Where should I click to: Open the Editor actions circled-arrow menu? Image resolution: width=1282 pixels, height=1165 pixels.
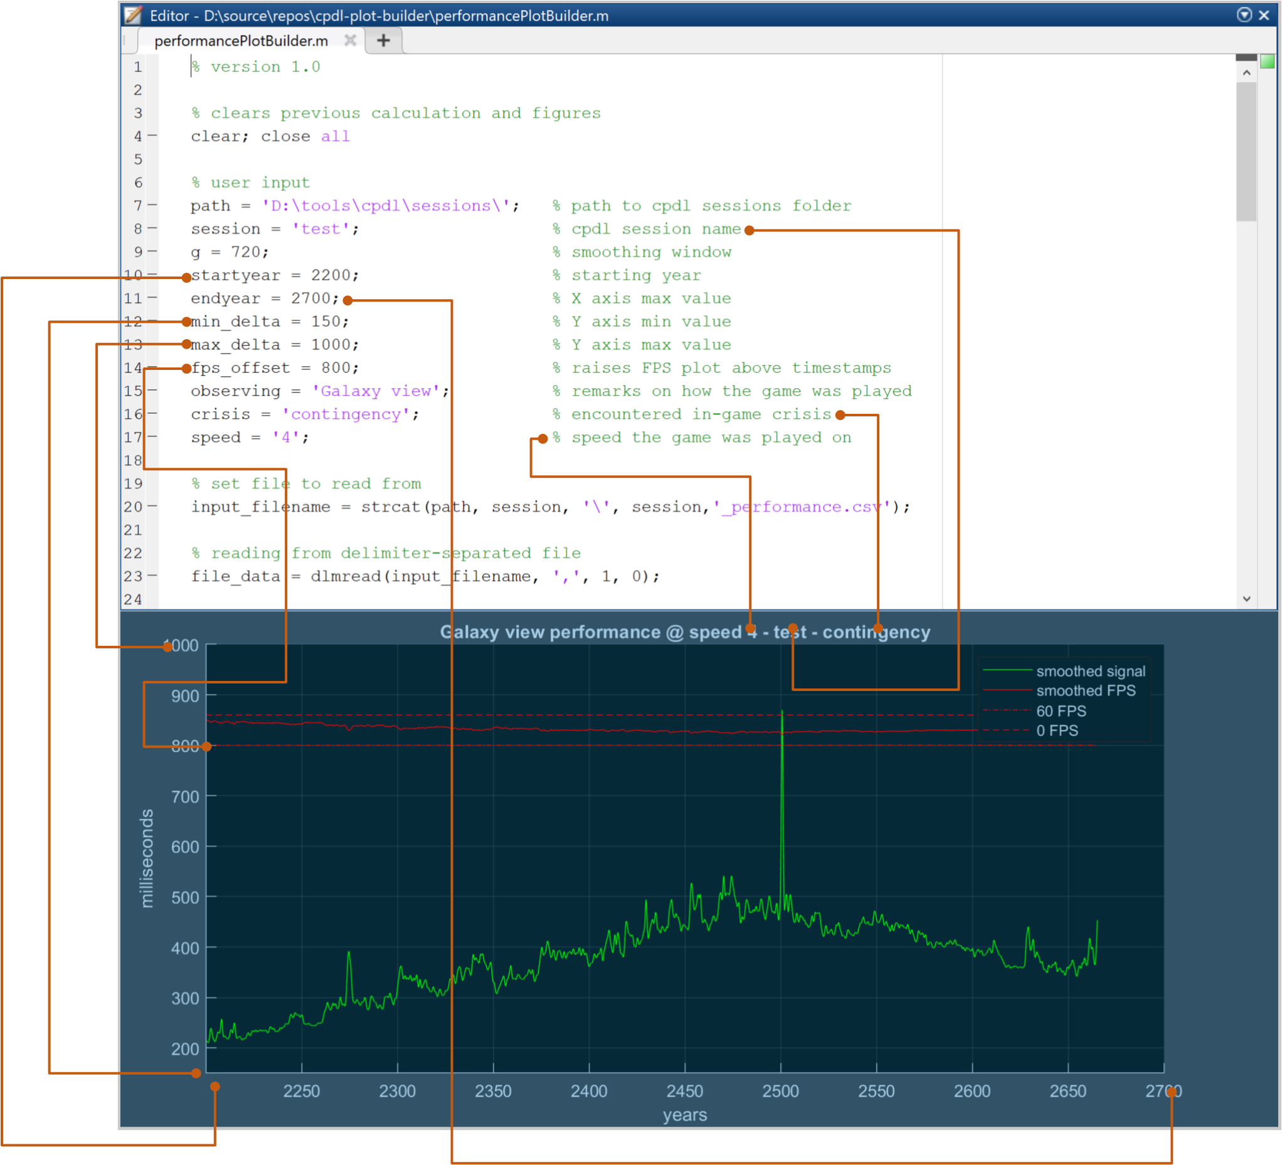tap(1244, 14)
